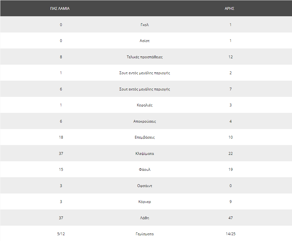The image size is (292, 241).
Task: Click the ΑΡΗΣ column header
Action: (x=230, y=9)
